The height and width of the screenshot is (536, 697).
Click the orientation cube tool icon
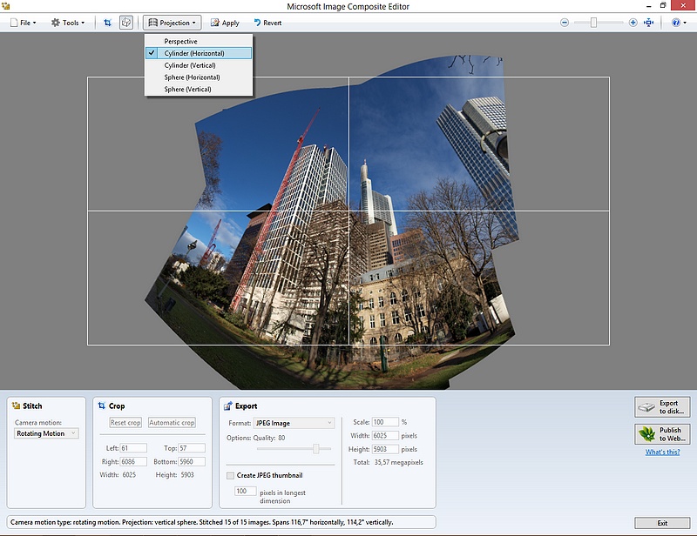(x=126, y=23)
